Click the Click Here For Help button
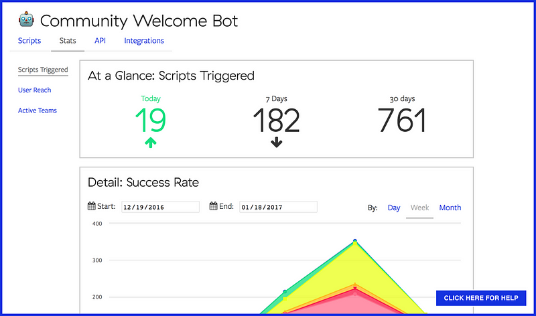 click(481, 298)
